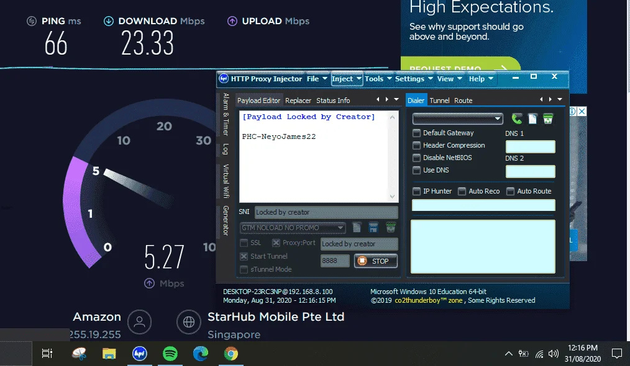630x366 pixels.
Task: Click the config delete bin icon
Action: point(391,228)
